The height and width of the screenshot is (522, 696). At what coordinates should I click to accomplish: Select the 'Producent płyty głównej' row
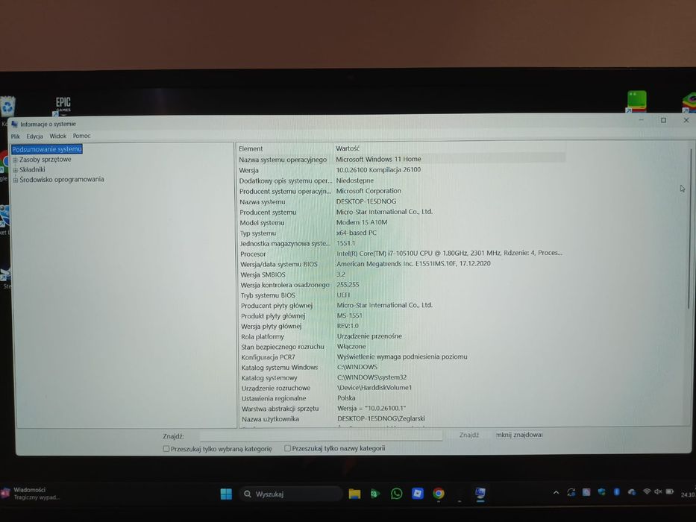401,306
